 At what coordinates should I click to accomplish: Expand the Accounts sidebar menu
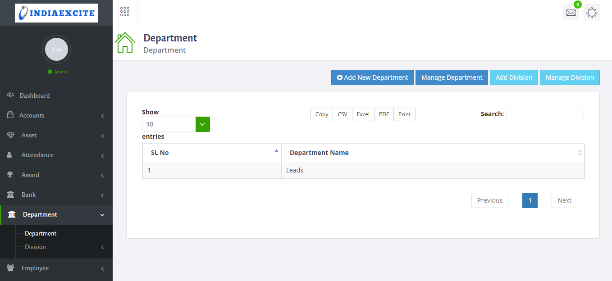32,115
